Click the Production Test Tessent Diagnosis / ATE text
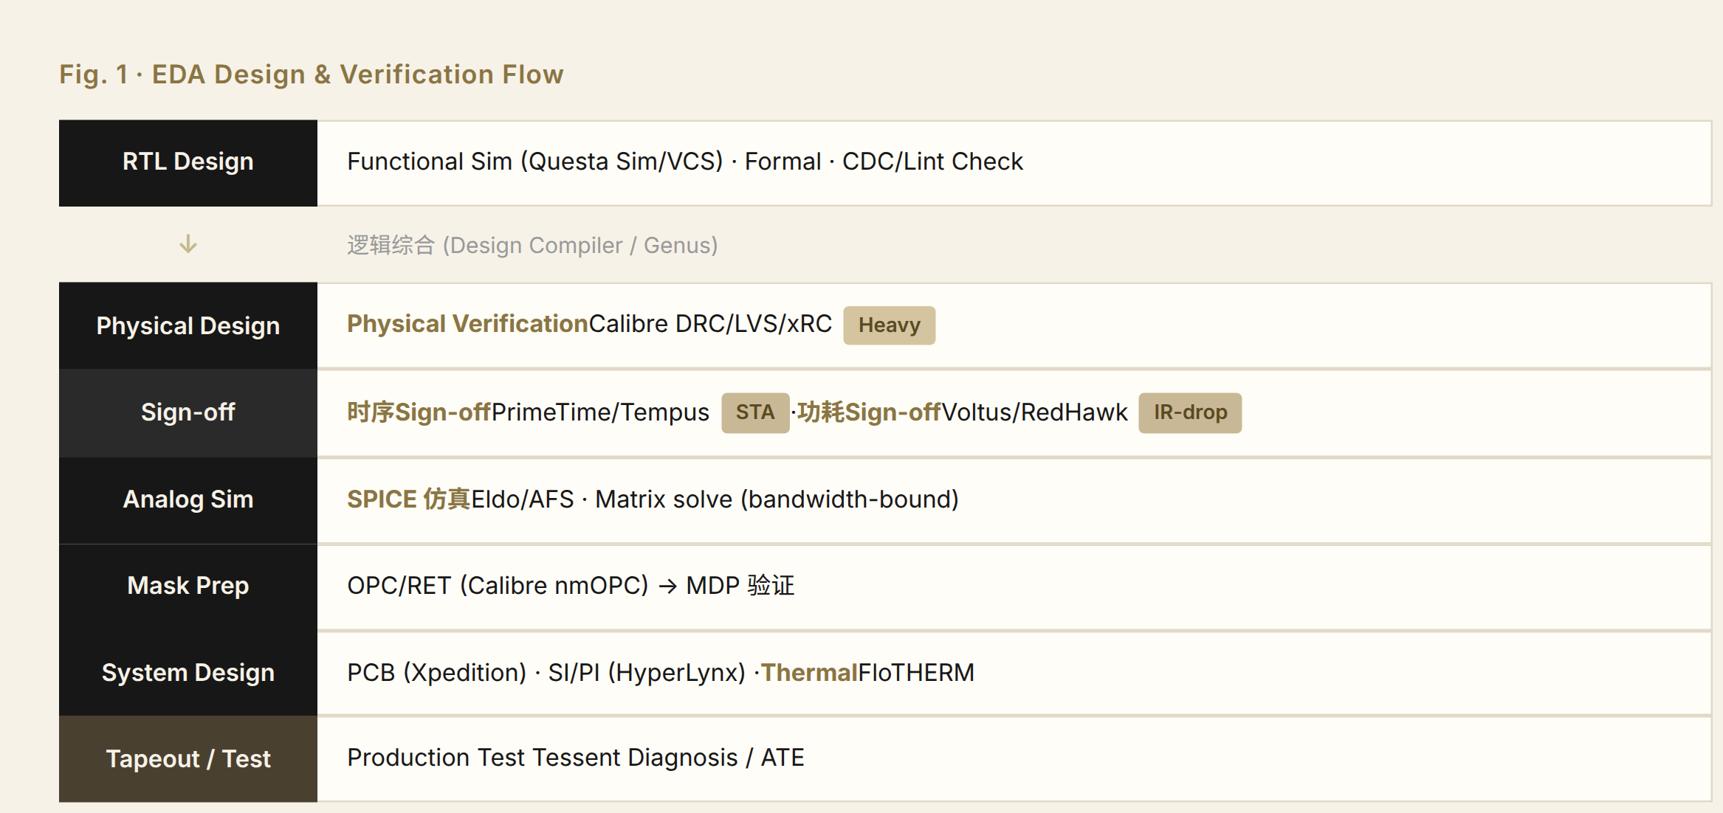Image resolution: width=1723 pixels, height=813 pixels. (576, 758)
